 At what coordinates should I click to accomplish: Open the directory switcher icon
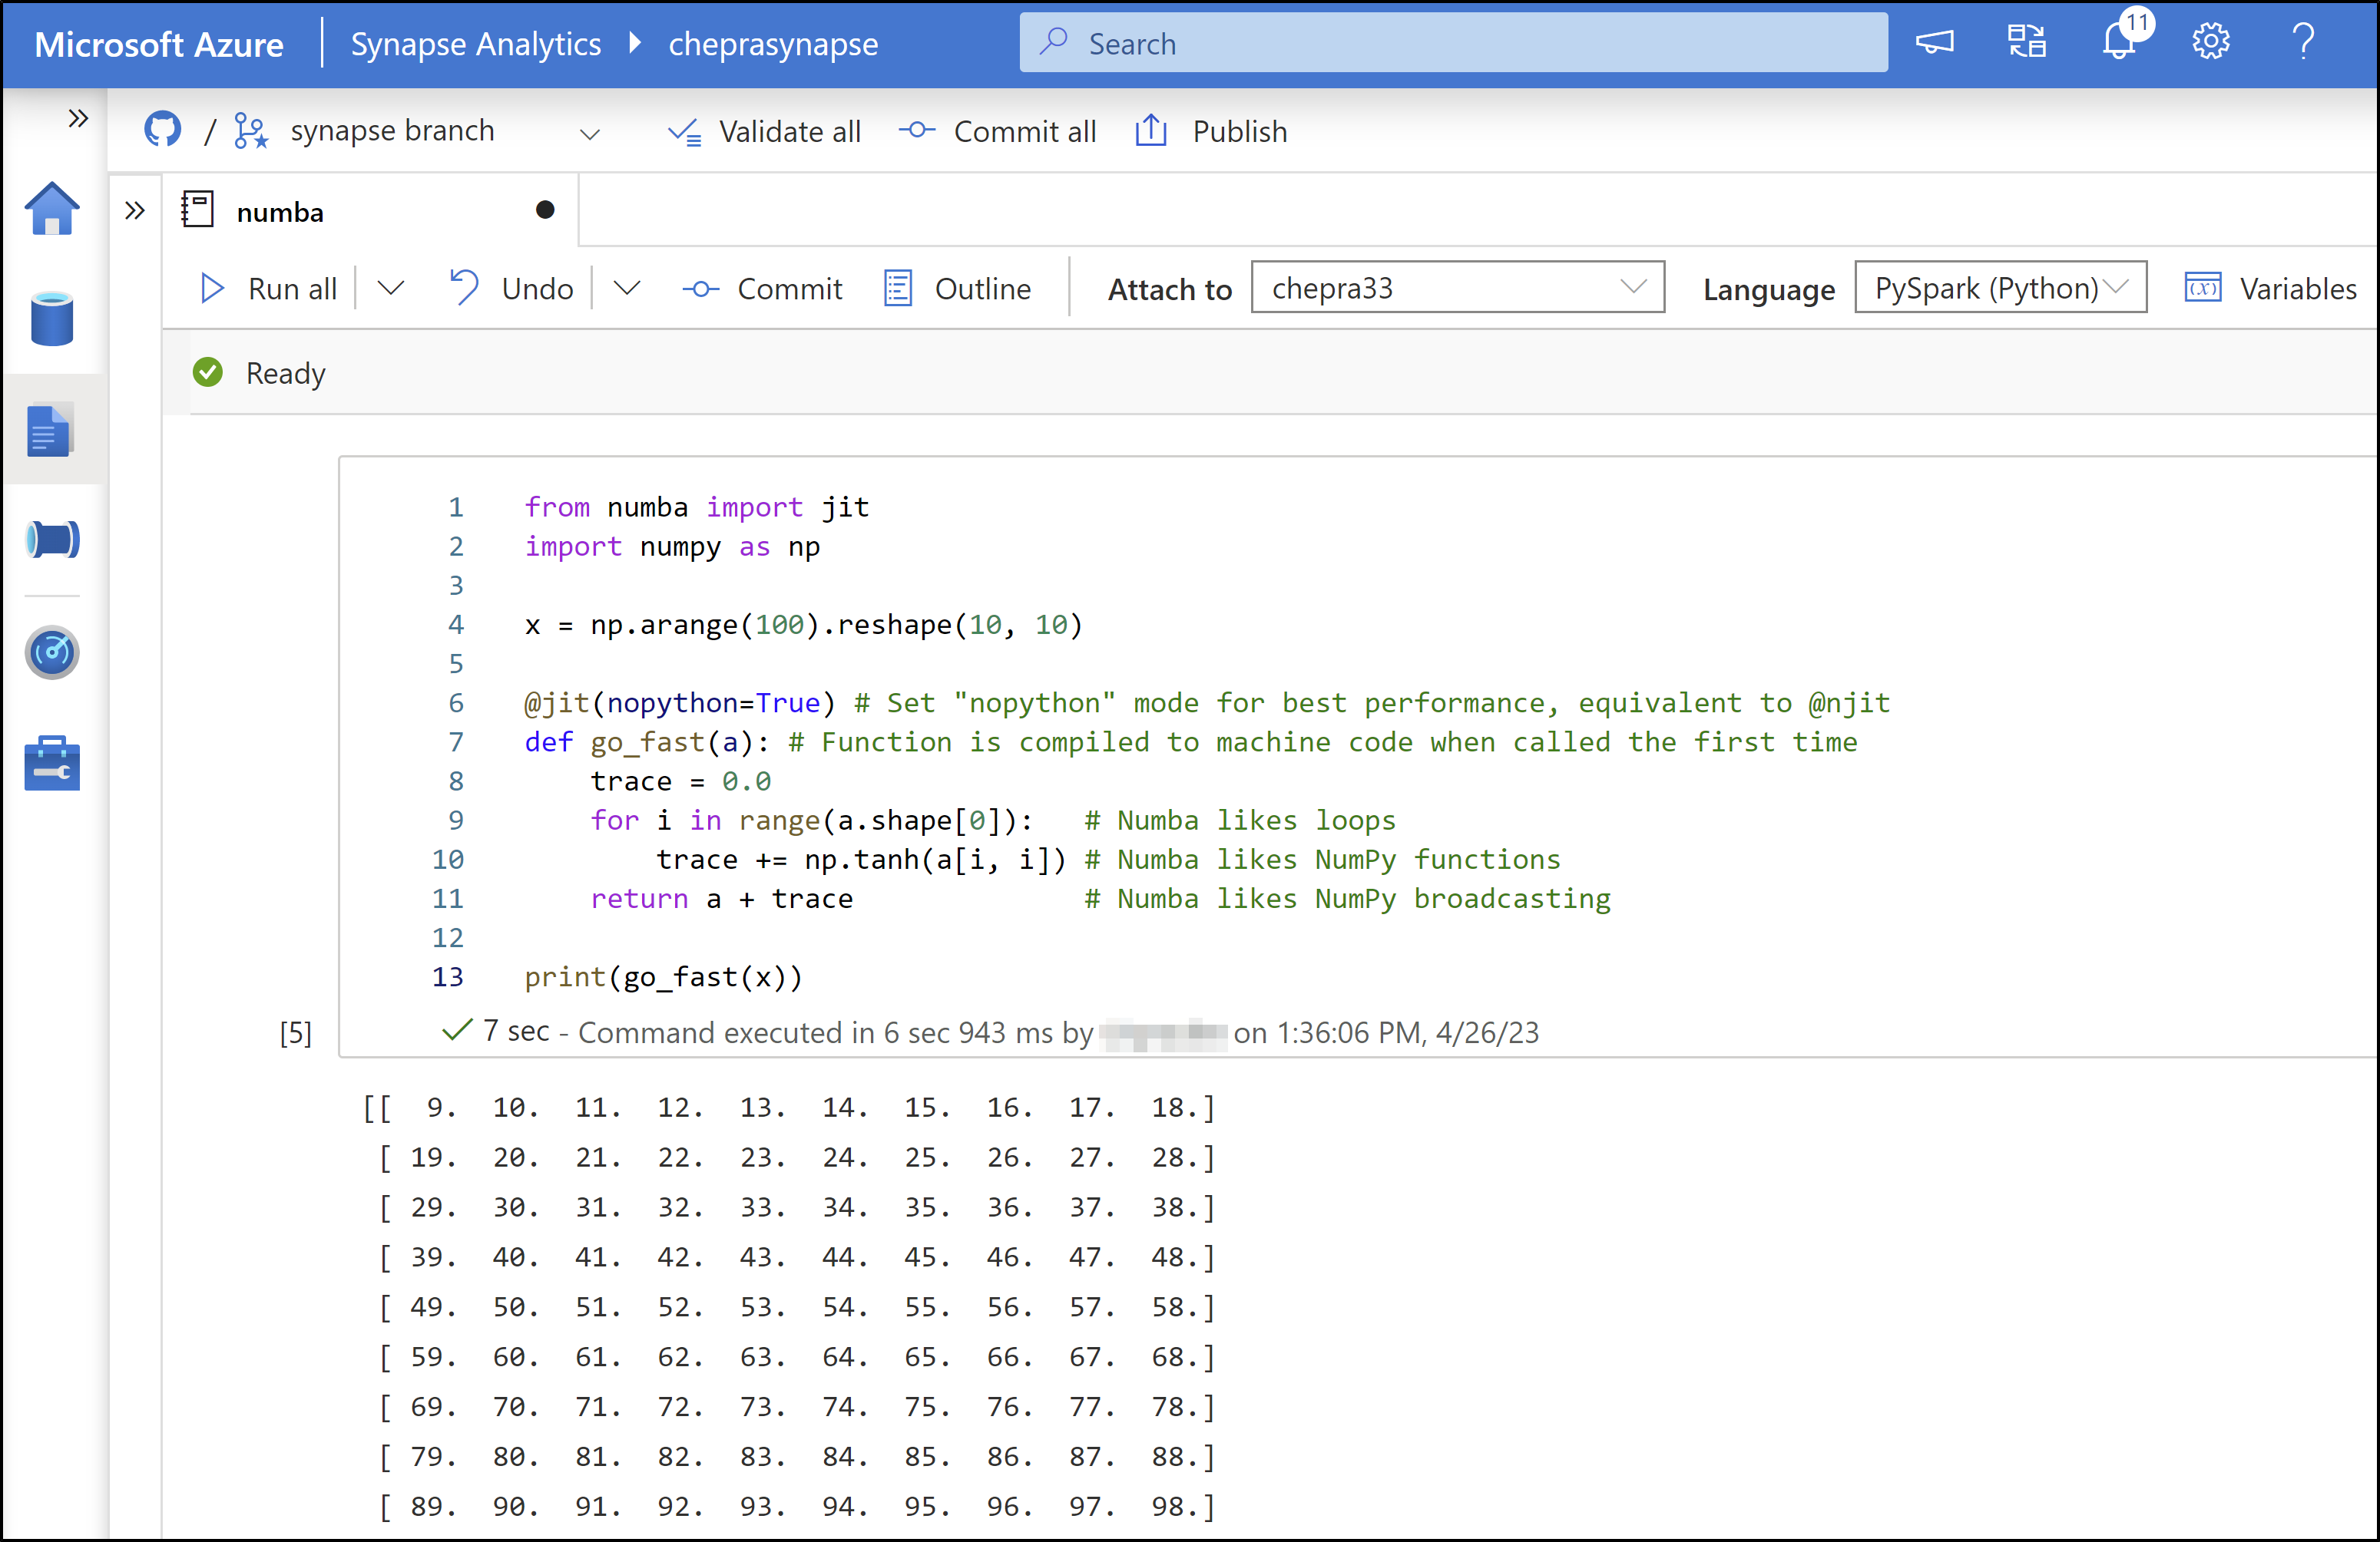2027,42
